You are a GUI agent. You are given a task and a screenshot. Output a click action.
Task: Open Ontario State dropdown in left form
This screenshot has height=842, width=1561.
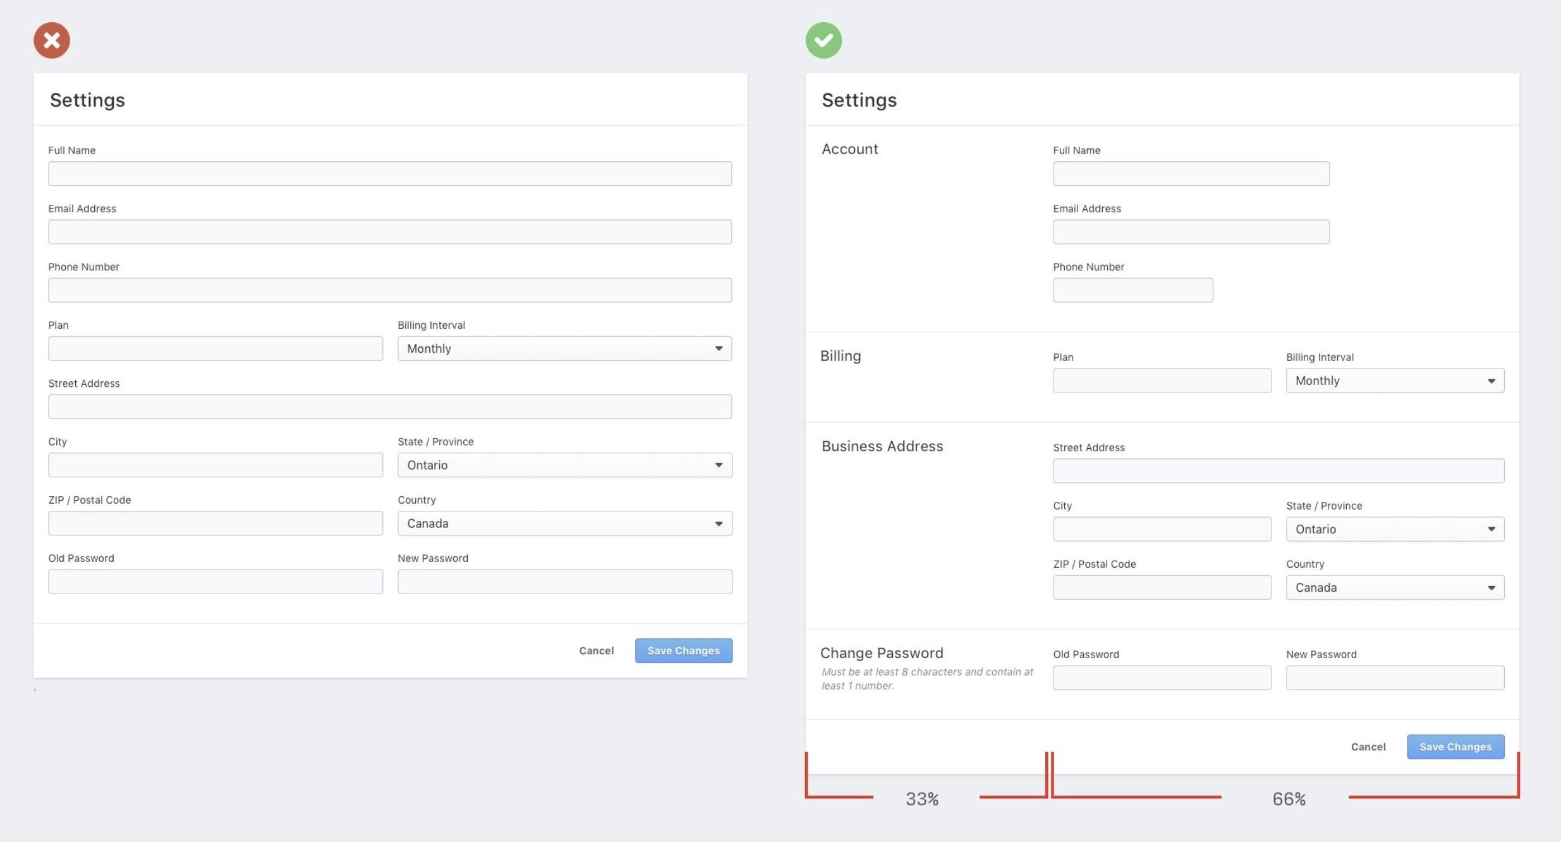[564, 465]
